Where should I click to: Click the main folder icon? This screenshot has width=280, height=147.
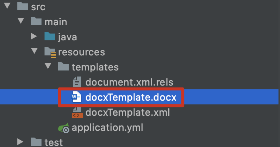click(36, 21)
